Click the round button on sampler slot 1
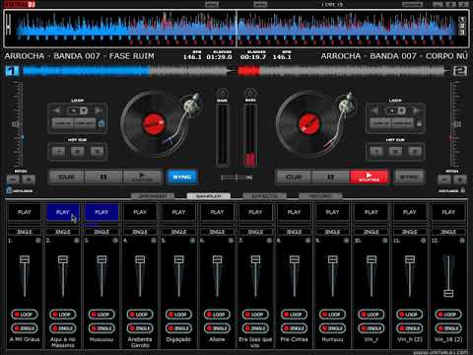 point(38,241)
